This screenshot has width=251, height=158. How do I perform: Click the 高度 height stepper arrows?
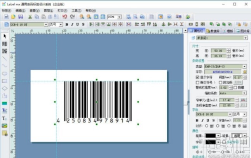(228, 56)
